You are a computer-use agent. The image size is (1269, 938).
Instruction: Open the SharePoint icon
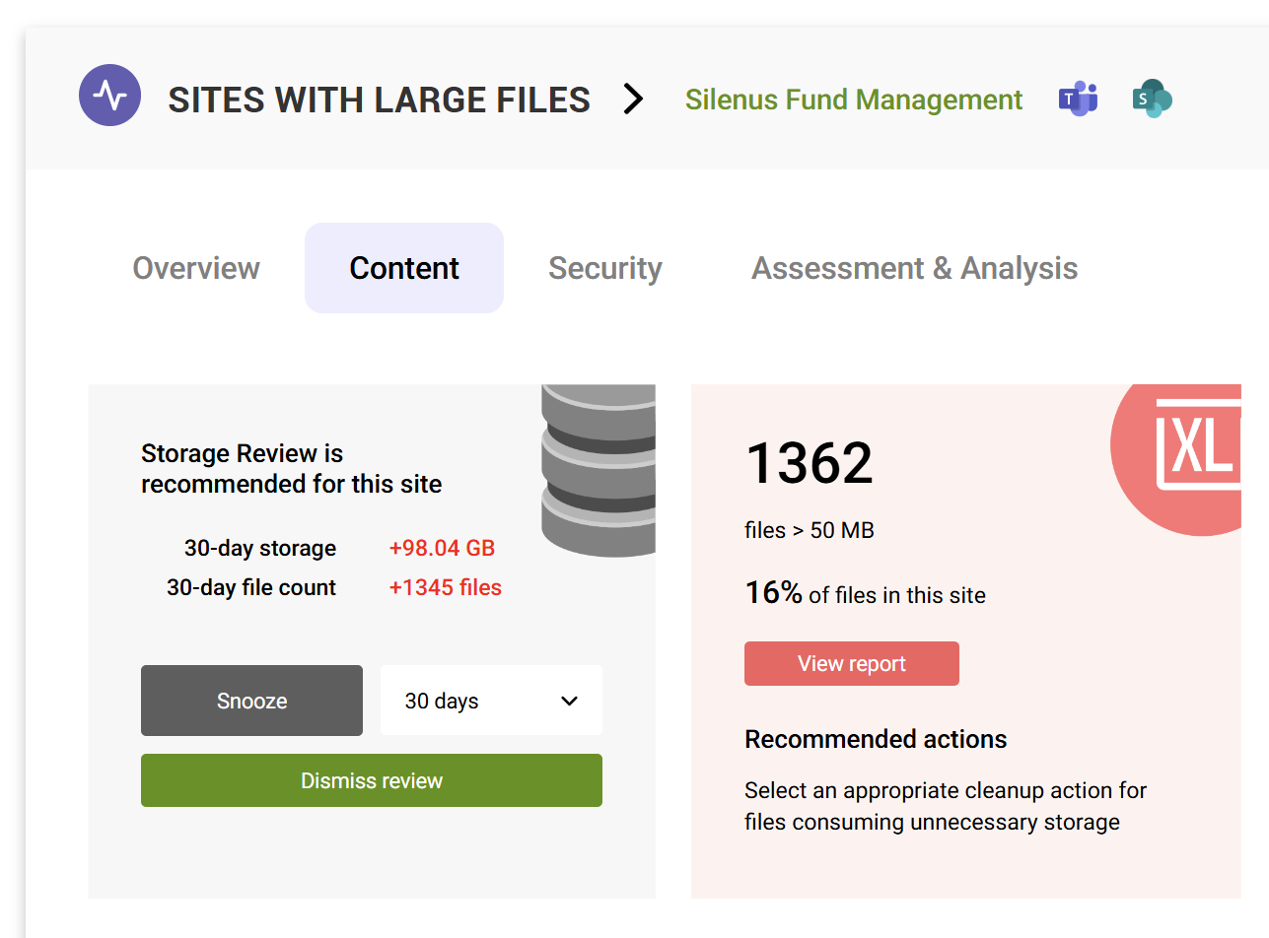click(x=1152, y=99)
